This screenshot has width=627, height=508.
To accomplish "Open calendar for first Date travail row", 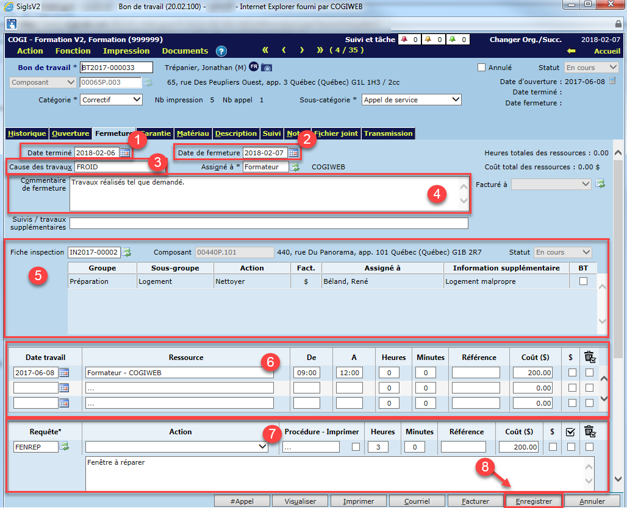I will pyautogui.click(x=64, y=373).
